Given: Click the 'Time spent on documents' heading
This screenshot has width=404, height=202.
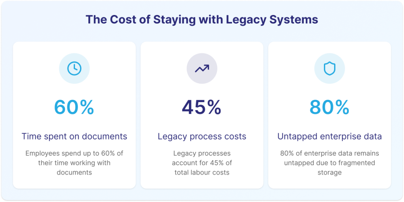Looking at the screenshot, I should tap(74, 137).
